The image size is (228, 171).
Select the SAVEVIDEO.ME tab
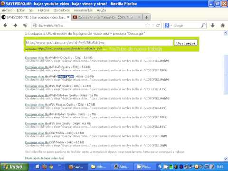(35, 17)
